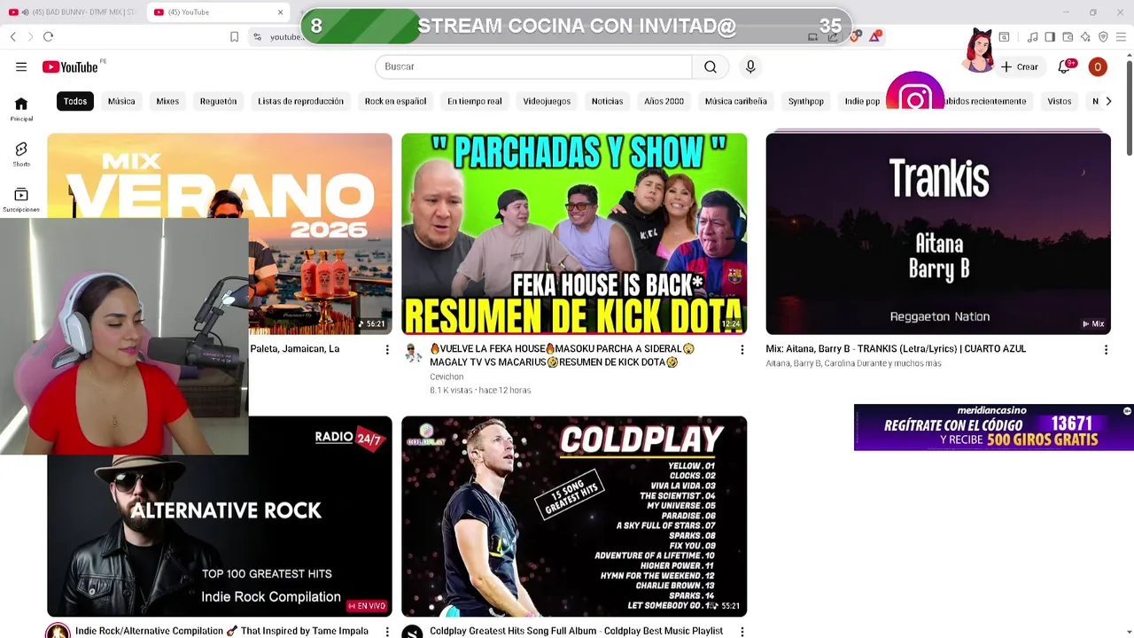Bookmark this page with the bookmark icon

click(x=234, y=36)
